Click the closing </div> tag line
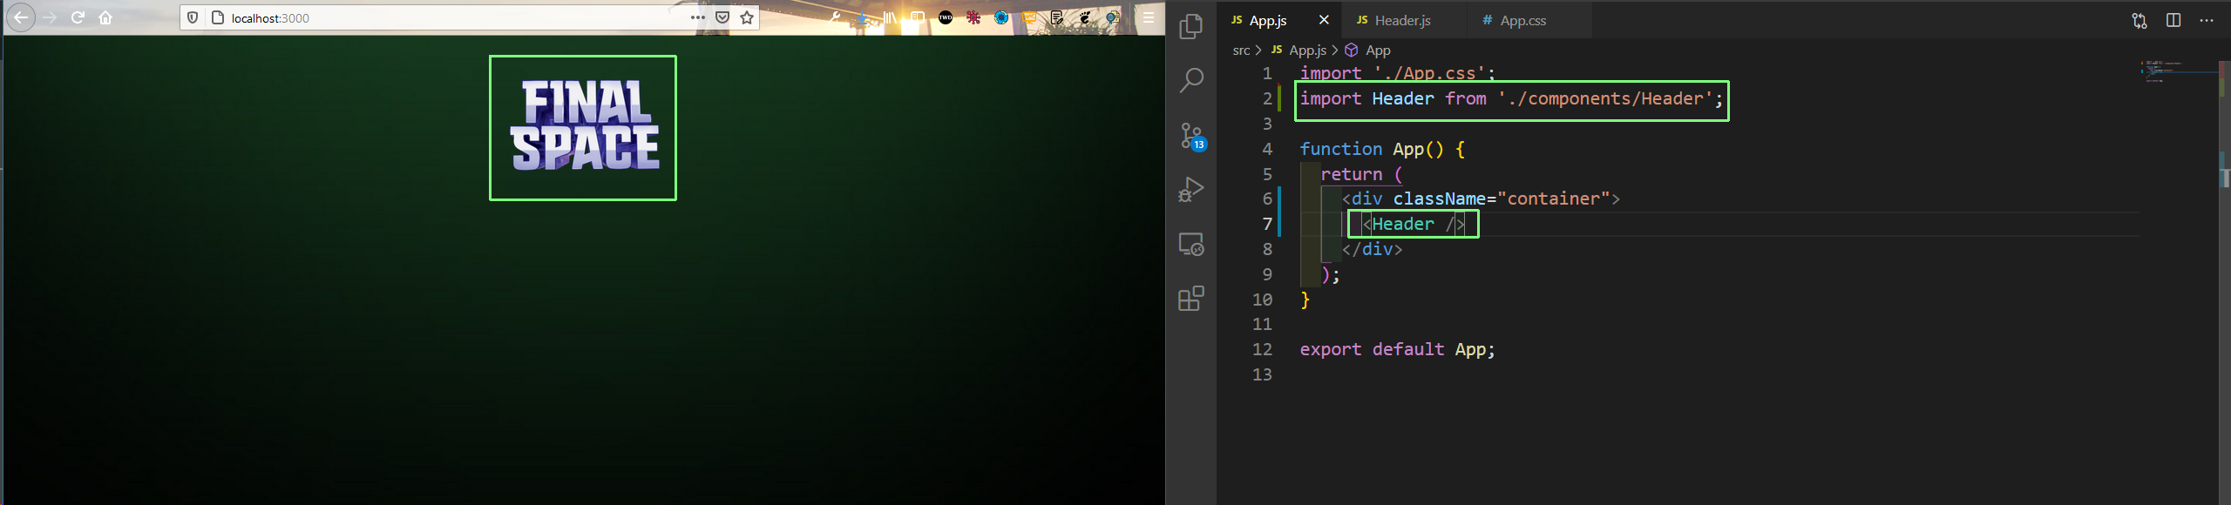The width and height of the screenshot is (2231, 505). 1372,249
